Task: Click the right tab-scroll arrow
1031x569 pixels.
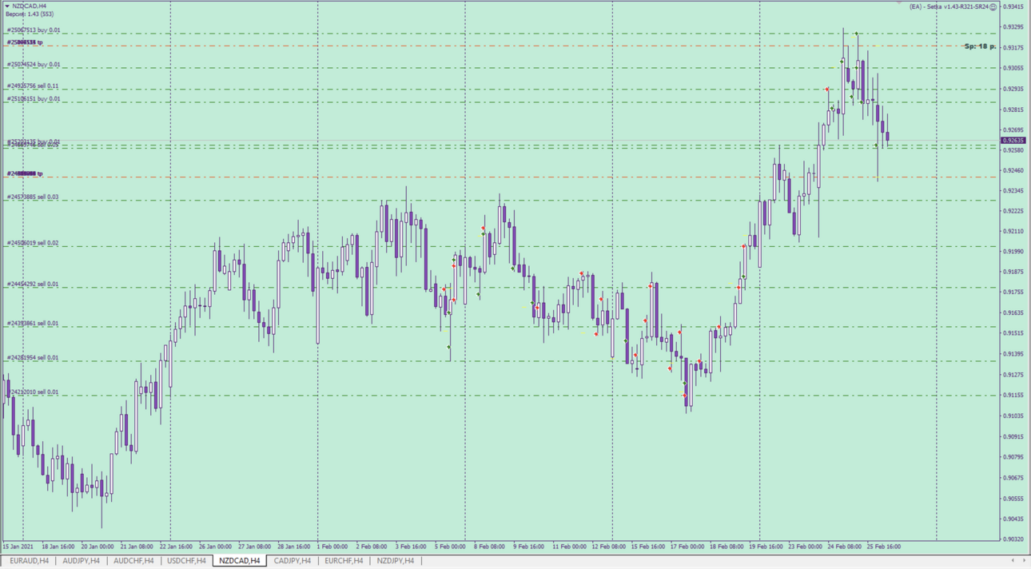Action: [x=1024, y=561]
